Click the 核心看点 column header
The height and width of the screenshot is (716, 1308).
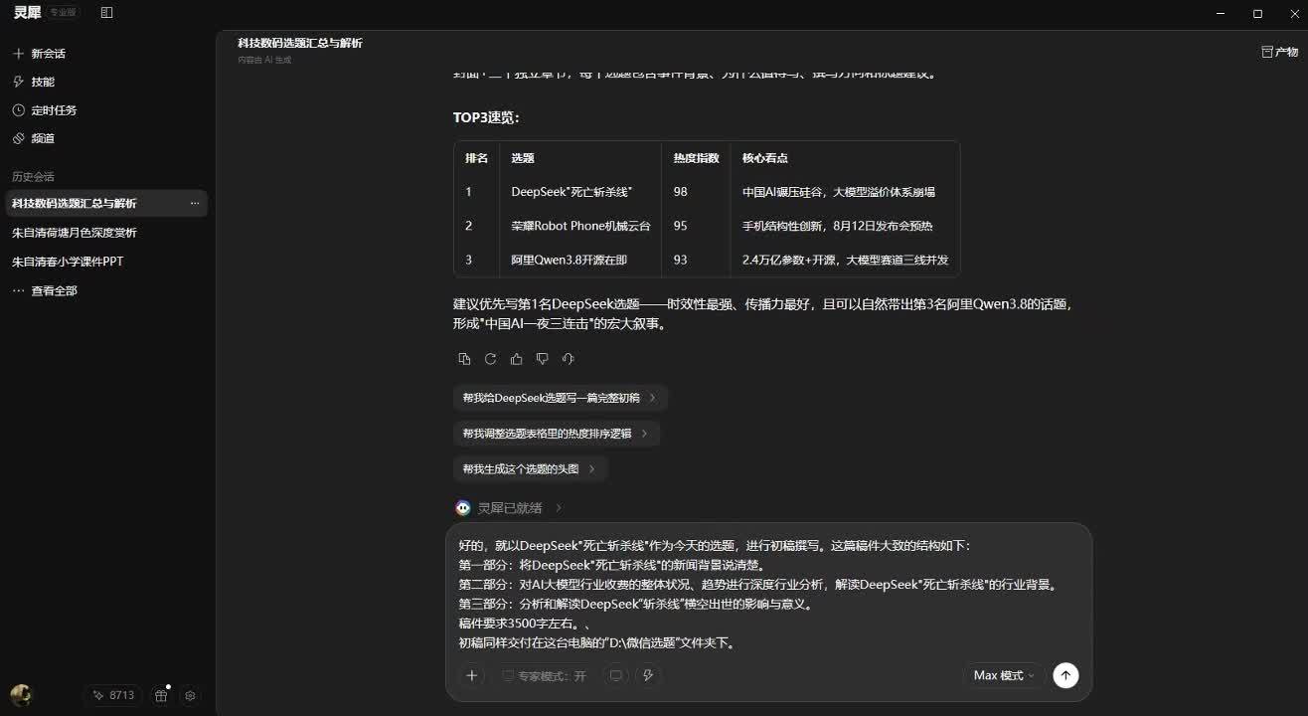point(765,158)
